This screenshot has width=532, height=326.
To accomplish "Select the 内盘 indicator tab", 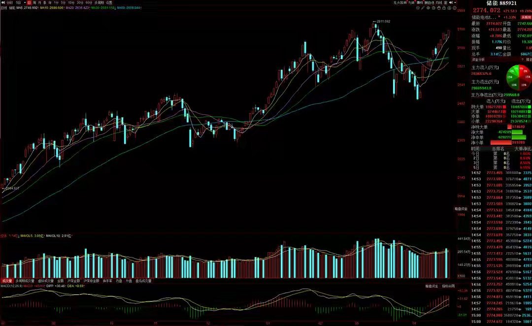I will point(119,281).
